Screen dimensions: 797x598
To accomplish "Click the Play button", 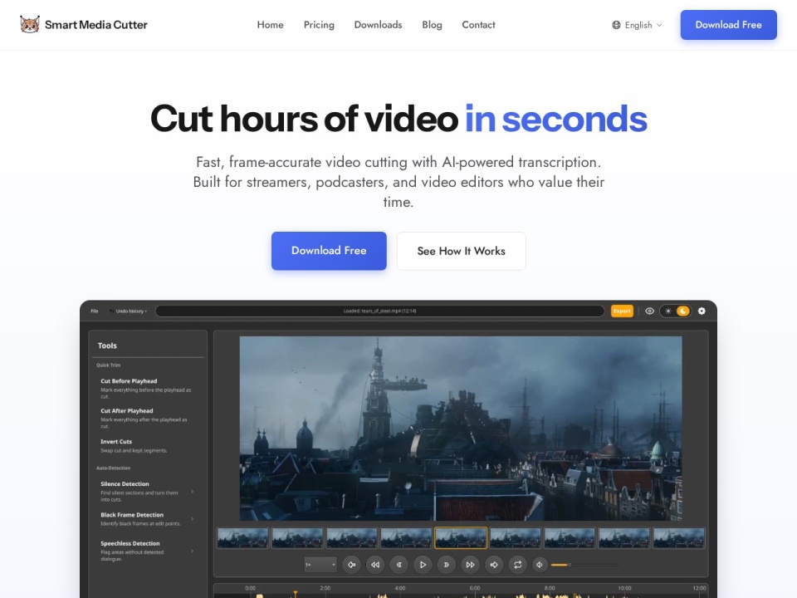I will click(423, 565).
